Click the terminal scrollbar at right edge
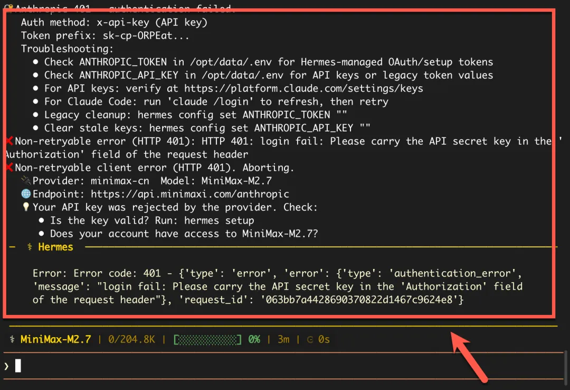 pos(566,368)
